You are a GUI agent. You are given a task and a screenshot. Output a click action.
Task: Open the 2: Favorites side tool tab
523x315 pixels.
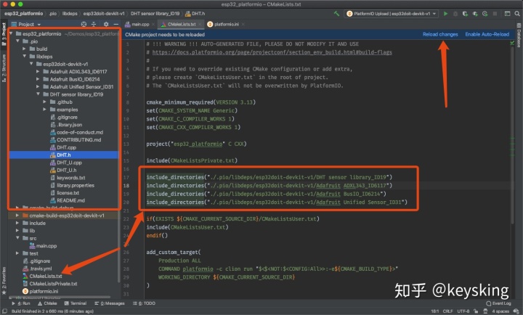coord(4,281)
